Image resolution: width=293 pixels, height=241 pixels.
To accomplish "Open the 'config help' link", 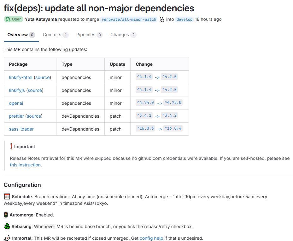I will (x=151, y=238).
